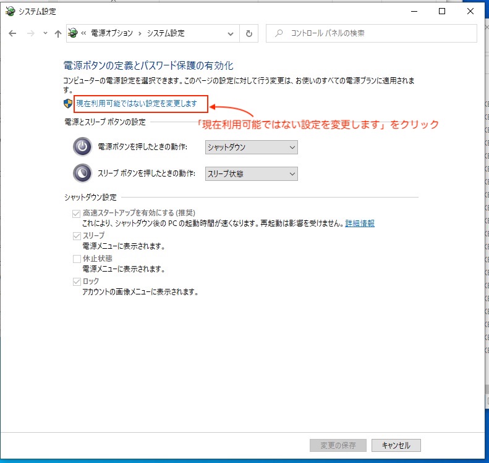Expand the address bar history dropdown
This screenshot has width=489, height=463.
click(231, 33)
